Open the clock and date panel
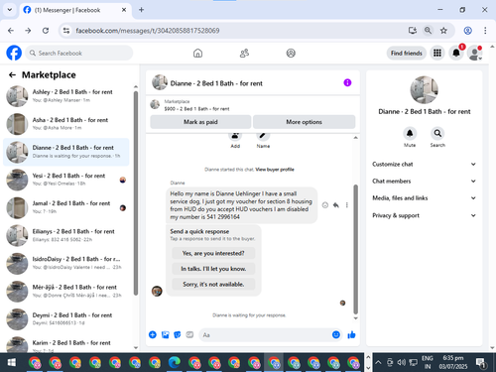 click(x=453, y=362)
